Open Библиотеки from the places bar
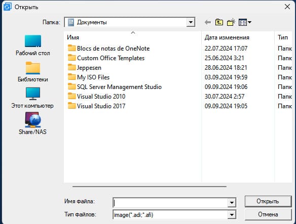This screenshot has height=224, width=296. point(33,72)
